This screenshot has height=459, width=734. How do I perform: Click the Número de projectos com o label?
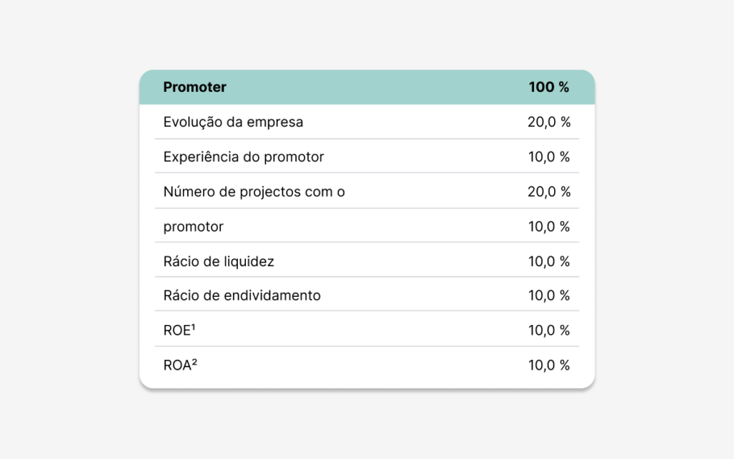[x=254, y=191]
